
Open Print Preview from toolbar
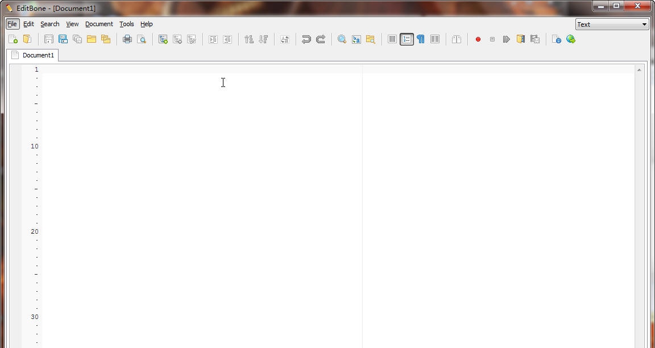point(142,39)
